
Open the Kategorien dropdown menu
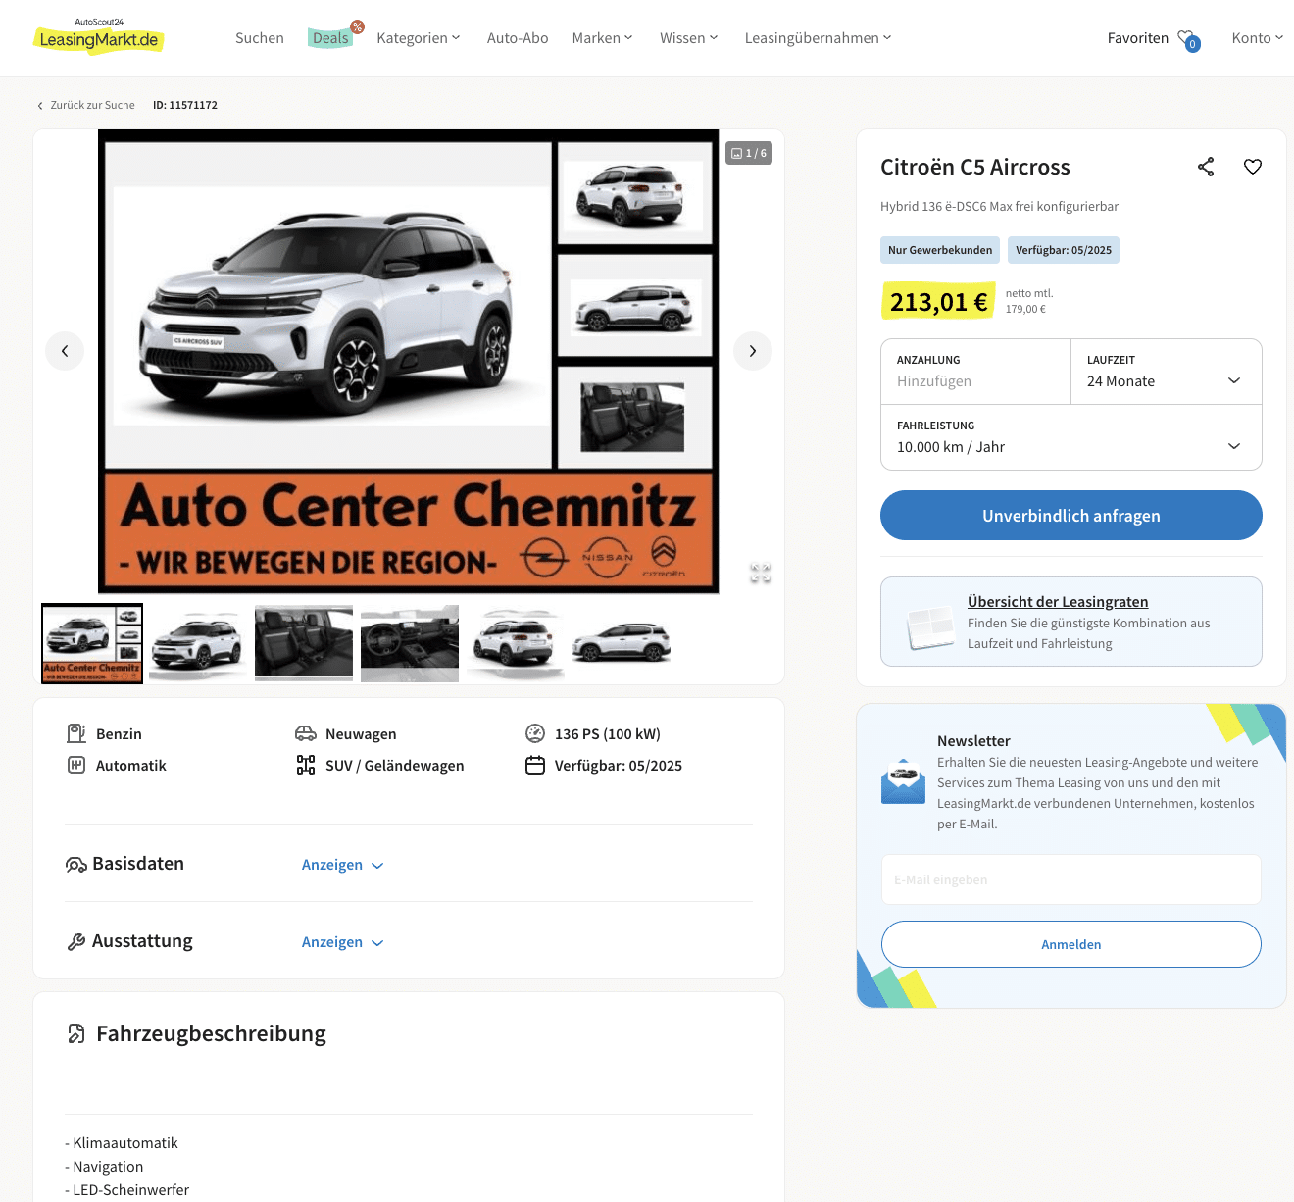[418, 38]
